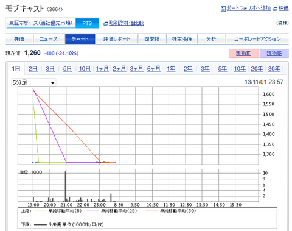Open ポートフォリオへ追加 link
Viewport: 292px width, 231px height.
click(x=248, y=9)
